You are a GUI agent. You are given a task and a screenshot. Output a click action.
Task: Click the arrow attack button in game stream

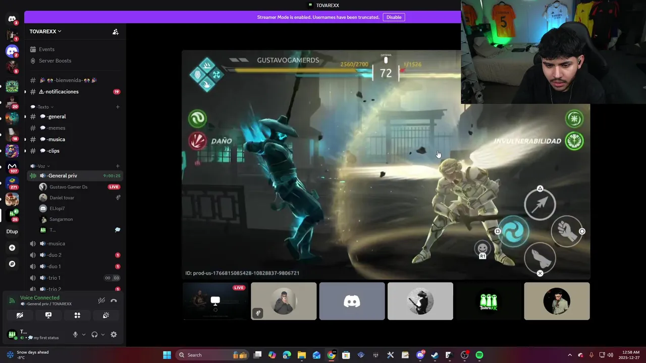(540, 203)
